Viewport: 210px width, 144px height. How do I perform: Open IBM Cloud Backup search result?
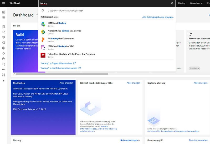(x=57, y=23)
